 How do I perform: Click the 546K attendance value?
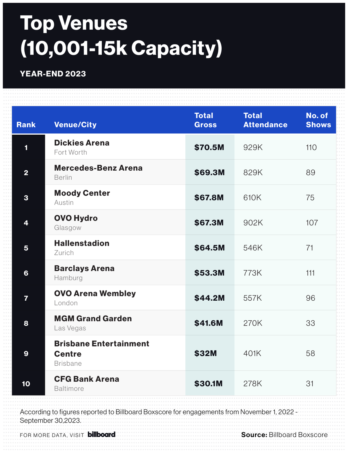click(x=253, y=248)
